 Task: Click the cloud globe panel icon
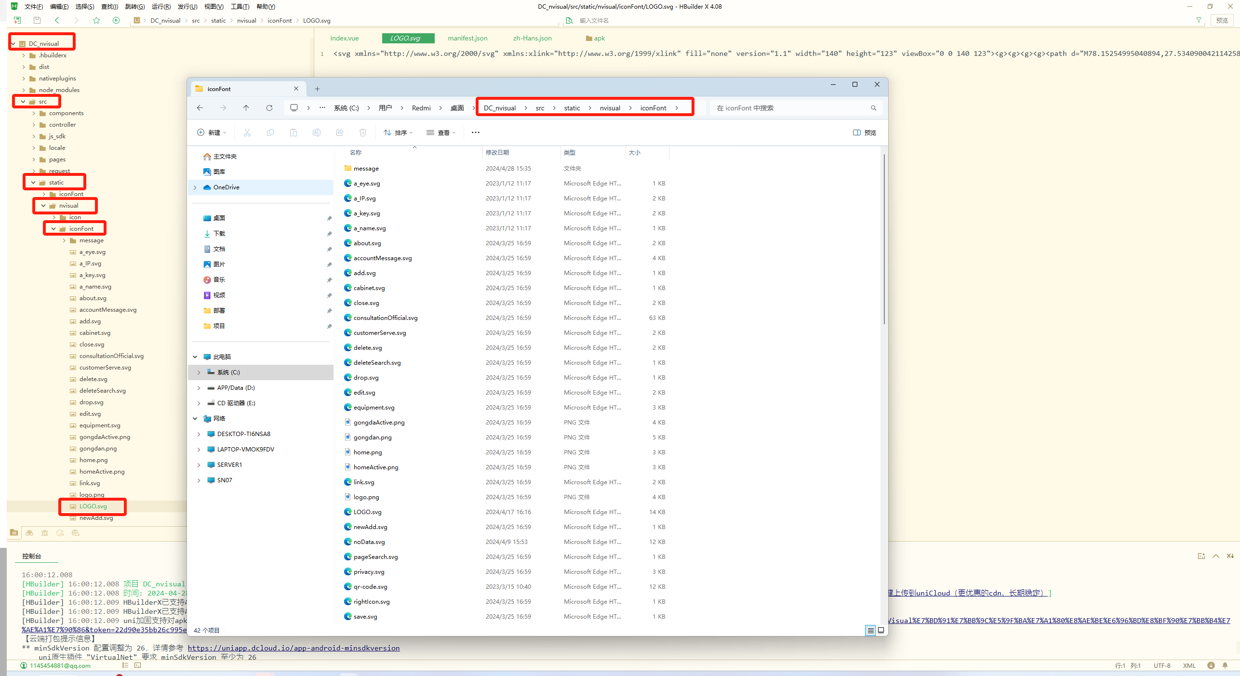(x=75, y=533)
